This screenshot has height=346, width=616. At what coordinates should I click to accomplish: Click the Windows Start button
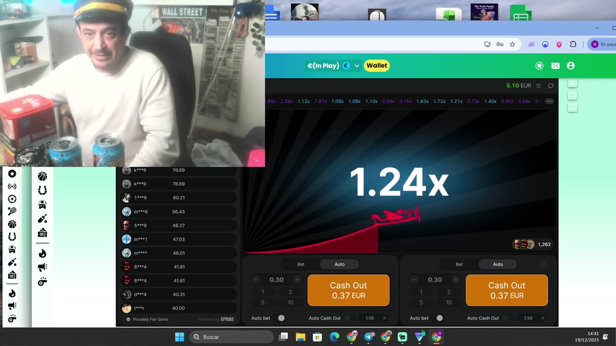click(180, 337)
